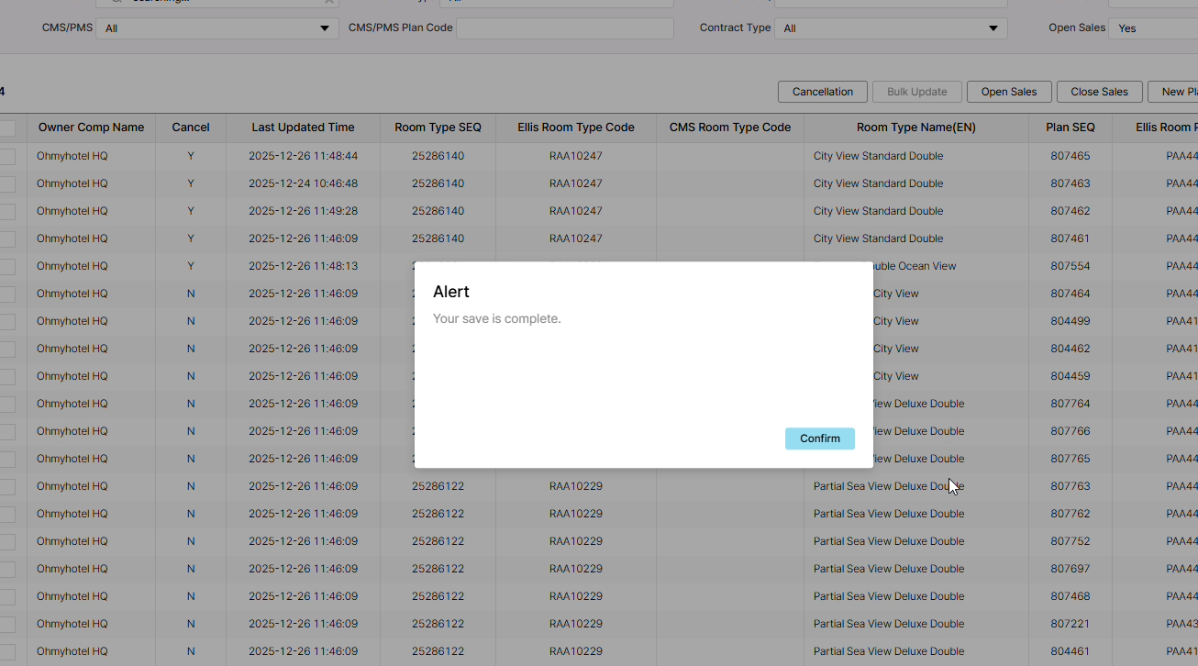1198x666 pixels.
Task: Check the row checkbox for Plan SEQ 807463
Action: (x=7, y=184)
